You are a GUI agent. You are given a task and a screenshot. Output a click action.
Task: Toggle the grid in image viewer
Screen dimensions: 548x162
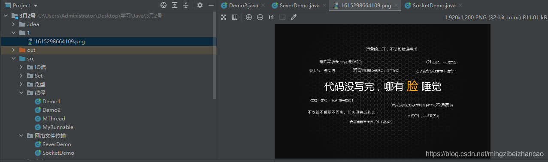click(235, 17)
